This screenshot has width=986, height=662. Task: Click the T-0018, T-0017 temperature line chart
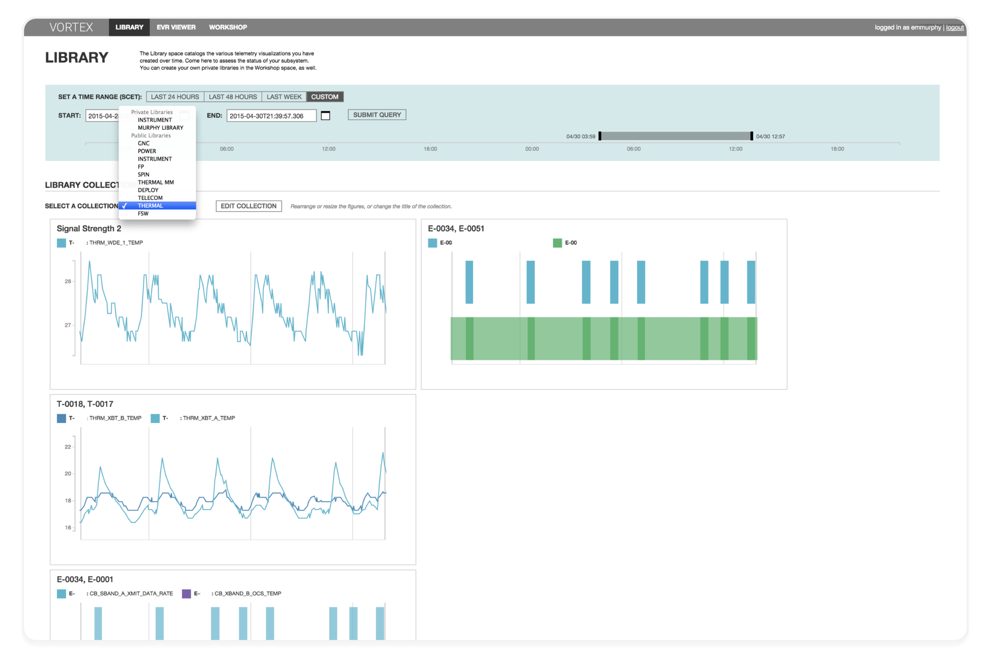coord(233,483)
